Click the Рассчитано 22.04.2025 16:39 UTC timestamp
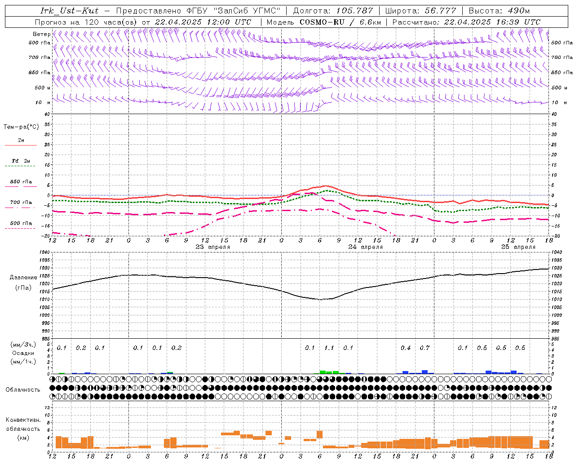575x460 pixels. pos(467,22)
